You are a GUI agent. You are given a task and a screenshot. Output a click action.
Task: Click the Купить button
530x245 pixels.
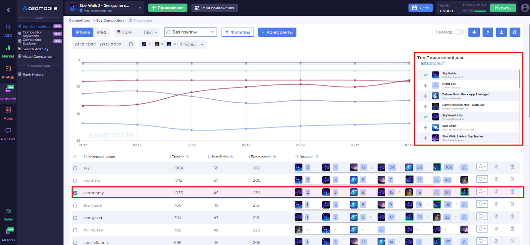[503, 8]
